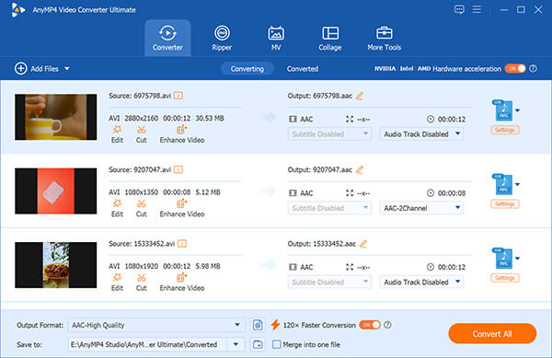
Task: Open the Output Format AAC-High Quality dropdown
Action: 156,325
